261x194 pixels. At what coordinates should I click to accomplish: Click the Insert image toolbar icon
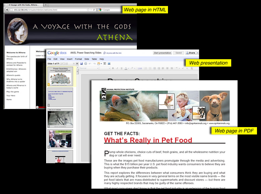coord(109,64)
